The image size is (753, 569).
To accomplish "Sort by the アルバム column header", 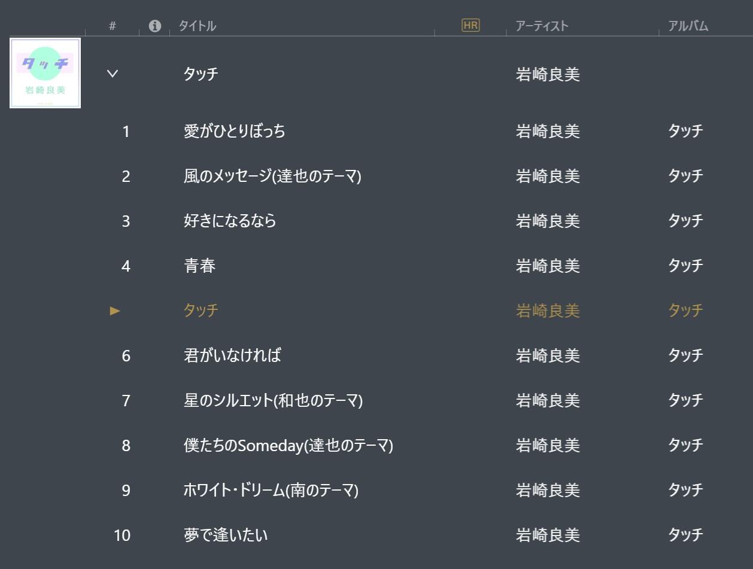I will [x=688, y=26].
